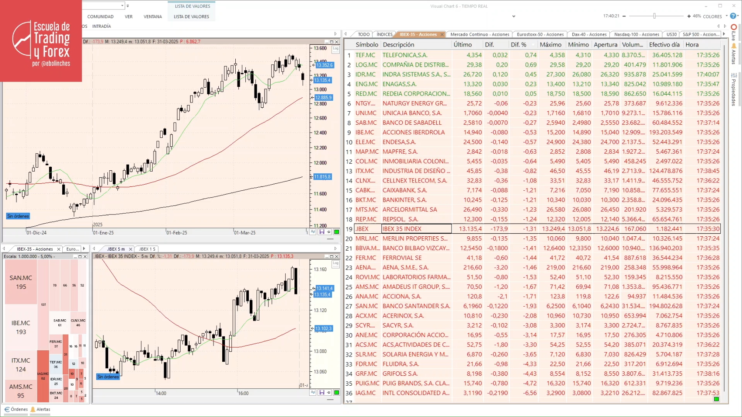Click the euro Órdenes icon at bottom left
Screen dimensions: 742x417
(x=7, y=409)
